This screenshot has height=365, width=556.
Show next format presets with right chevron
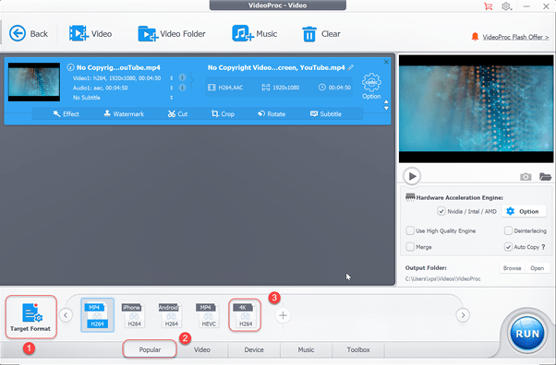(463, 314)
